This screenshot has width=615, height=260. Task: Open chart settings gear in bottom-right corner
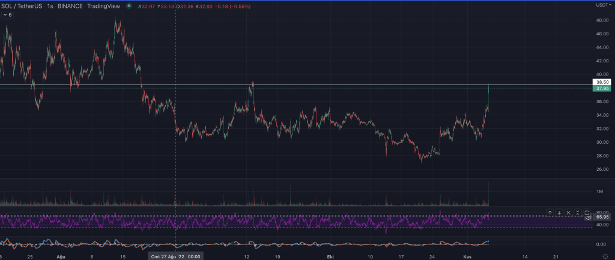(x=605, y=256)
